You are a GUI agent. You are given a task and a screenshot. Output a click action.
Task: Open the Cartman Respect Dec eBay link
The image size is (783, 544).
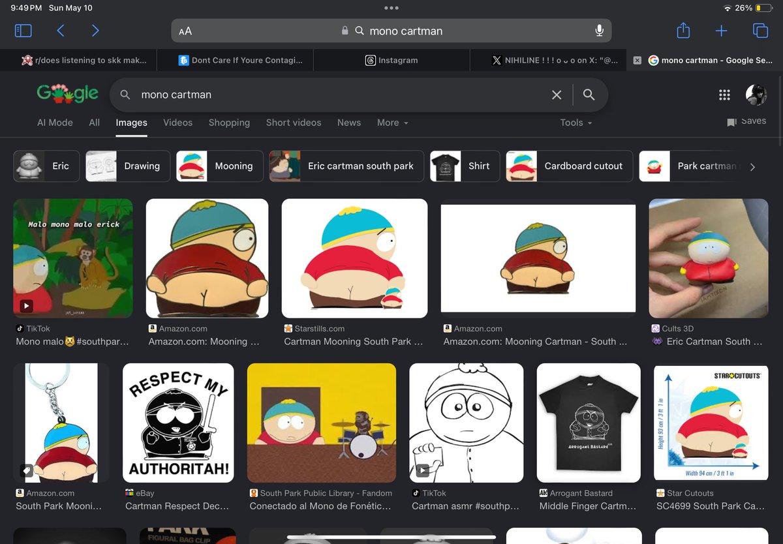(177, 506)
